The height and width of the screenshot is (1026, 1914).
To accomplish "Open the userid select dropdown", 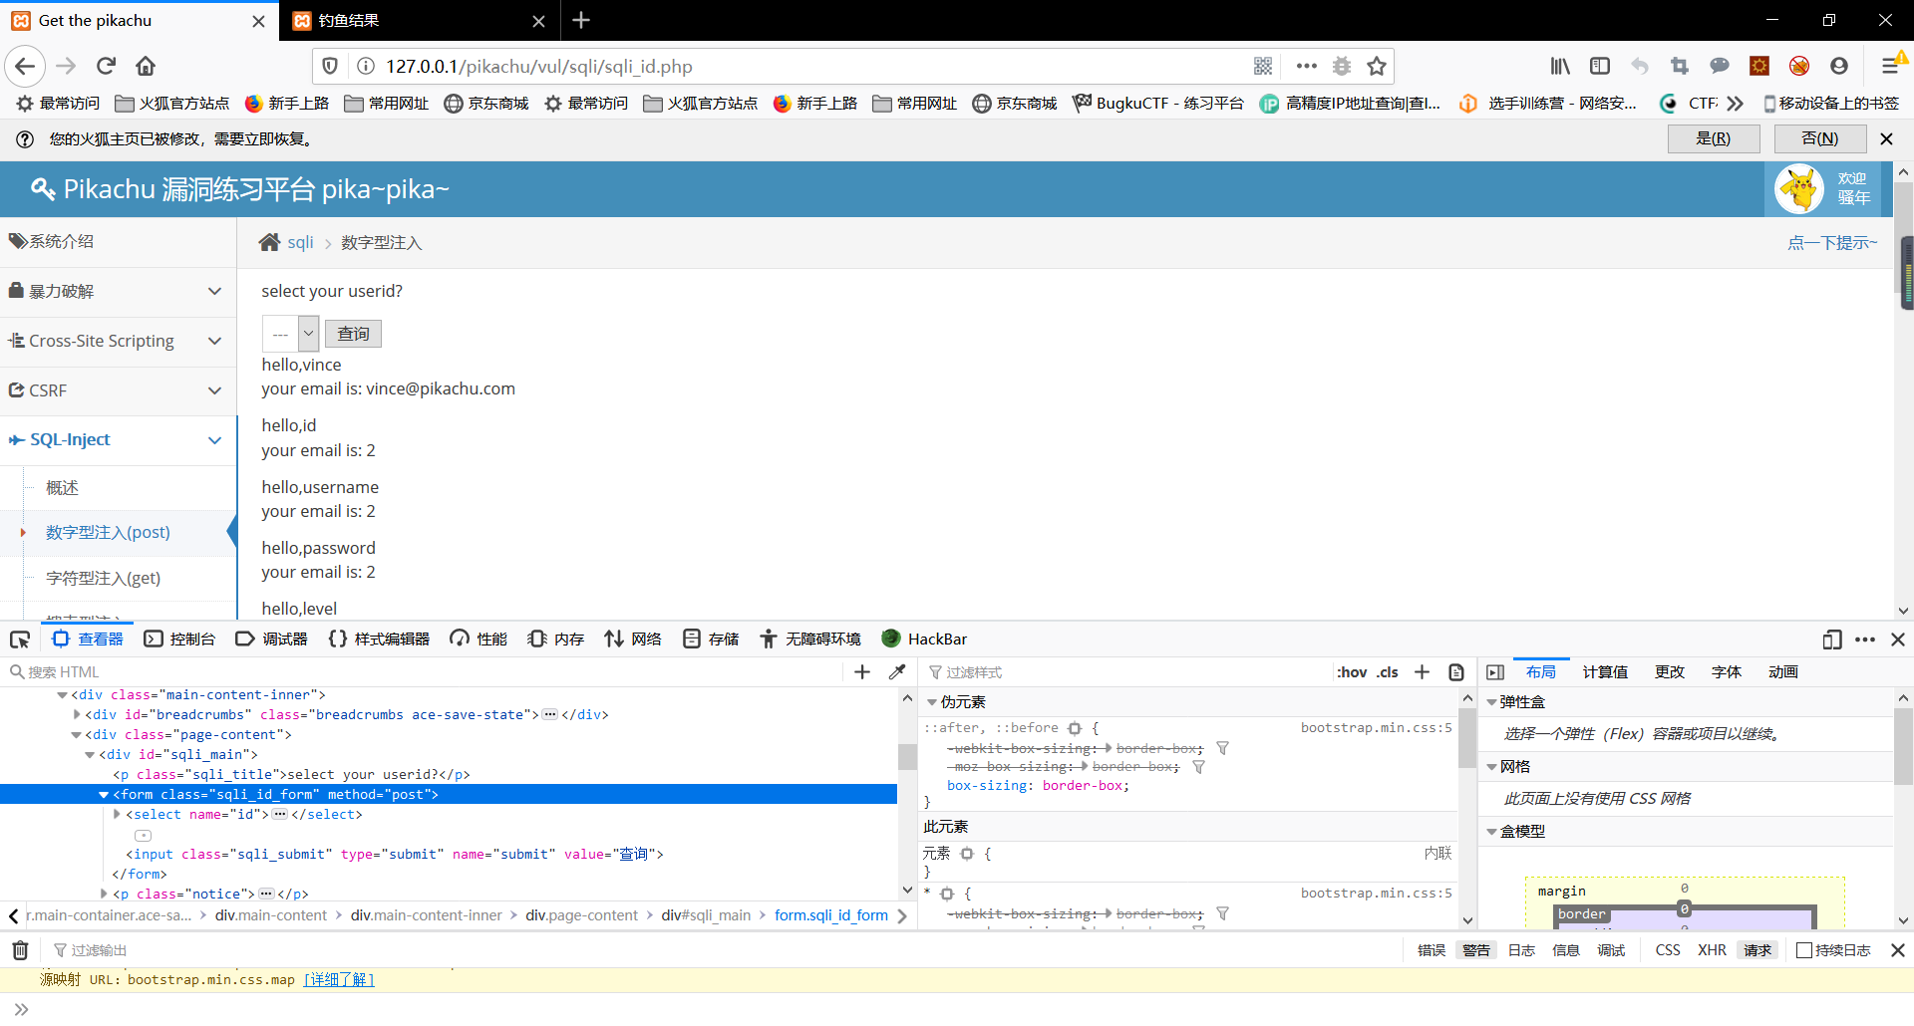I will (x=290, y=334).
